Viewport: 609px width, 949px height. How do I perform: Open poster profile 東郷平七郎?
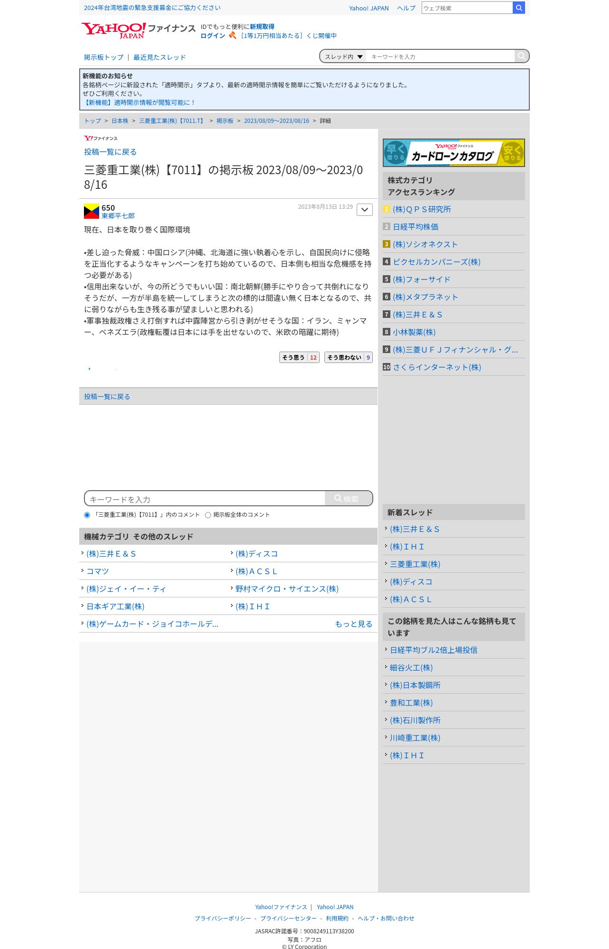point(118,216)
